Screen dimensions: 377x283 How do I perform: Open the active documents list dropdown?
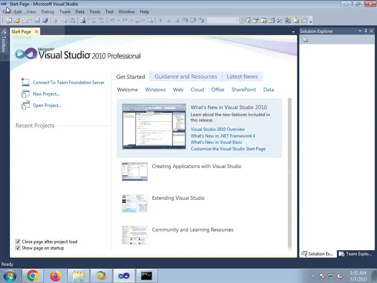coord(293,32)
